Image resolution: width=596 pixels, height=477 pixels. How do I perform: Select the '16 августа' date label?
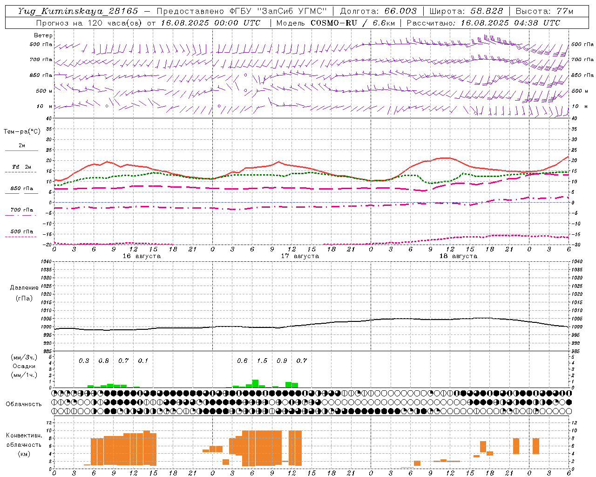coord(142,256)
